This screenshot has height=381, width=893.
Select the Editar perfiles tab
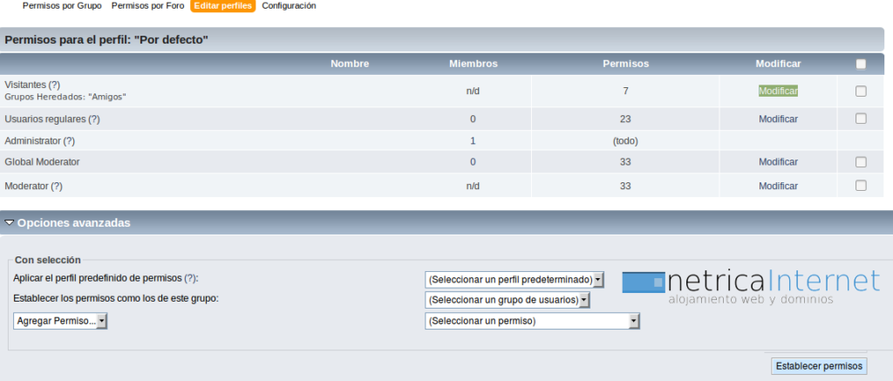pyautogui.click(x=222, y=6)
